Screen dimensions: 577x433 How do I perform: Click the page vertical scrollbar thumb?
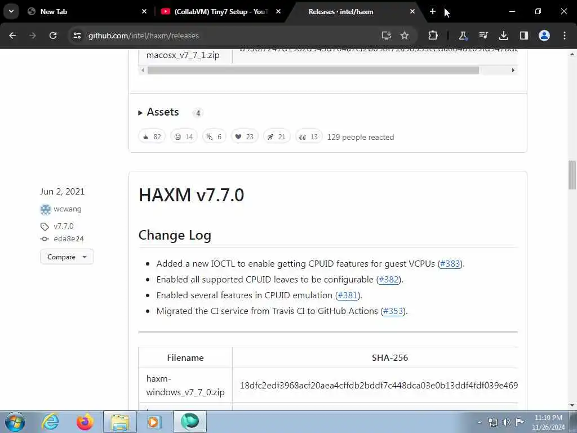pyautogui.click(x=572, y=175)
